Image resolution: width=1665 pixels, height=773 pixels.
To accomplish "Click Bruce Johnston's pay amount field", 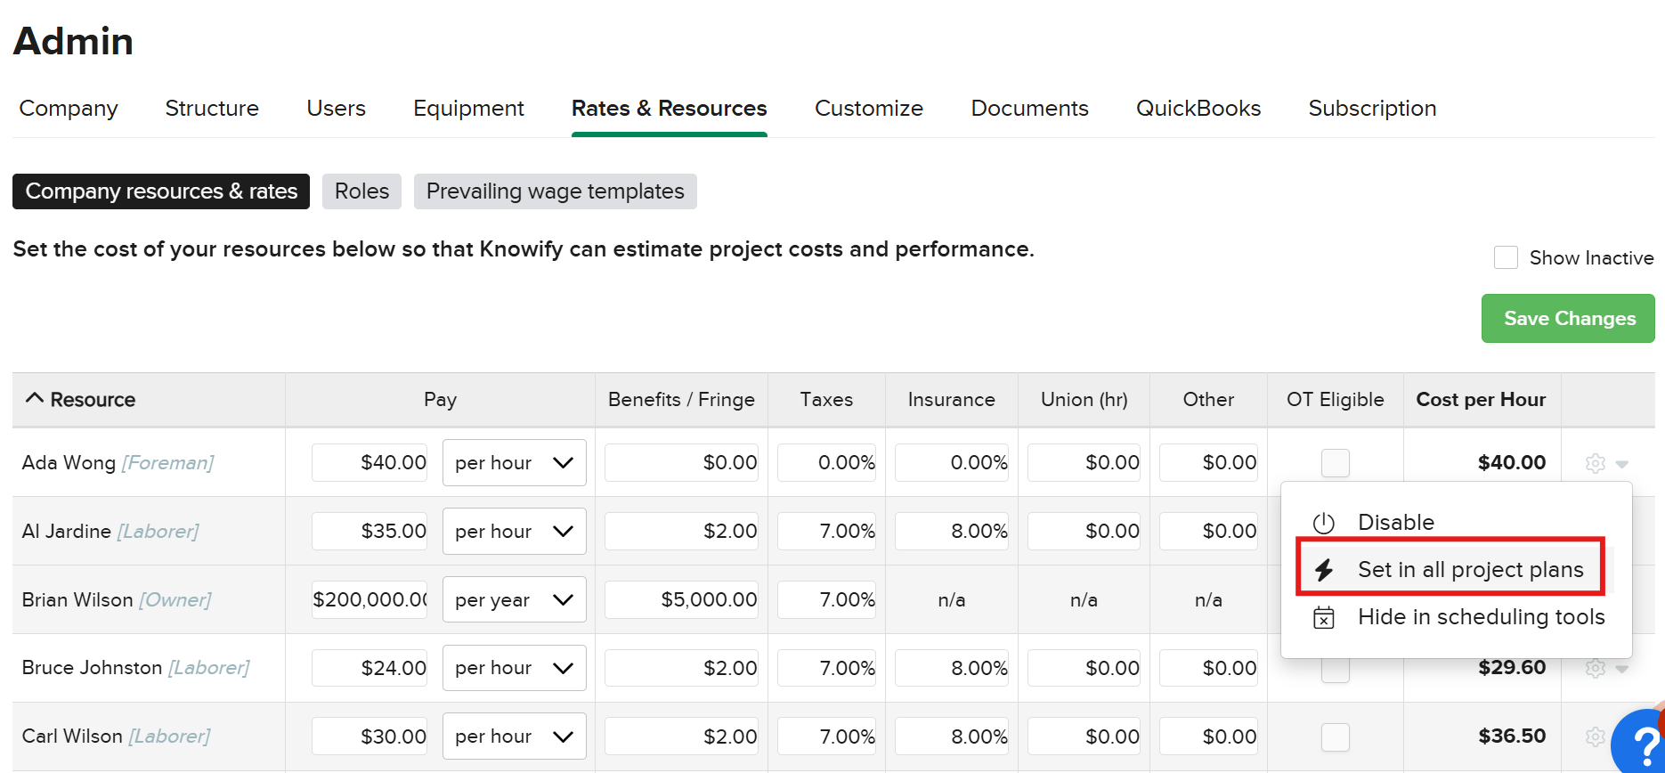I will 370,668.
